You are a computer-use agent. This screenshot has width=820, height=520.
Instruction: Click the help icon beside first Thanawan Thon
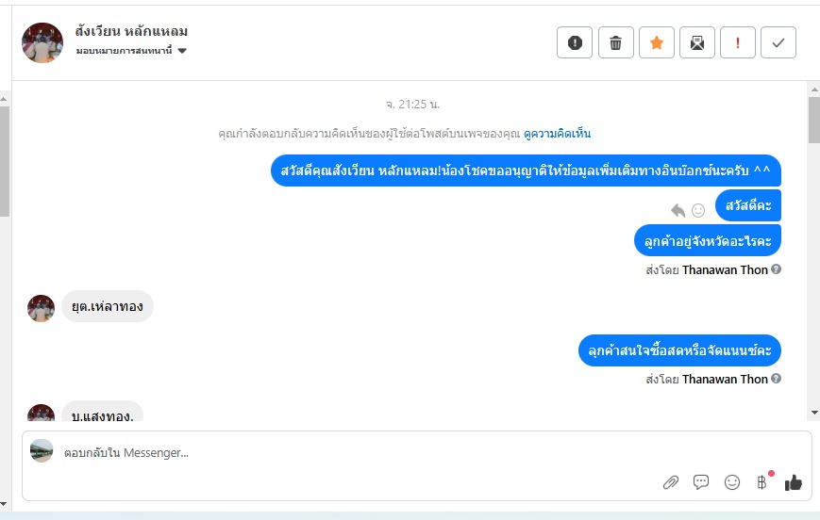[777, 269]
